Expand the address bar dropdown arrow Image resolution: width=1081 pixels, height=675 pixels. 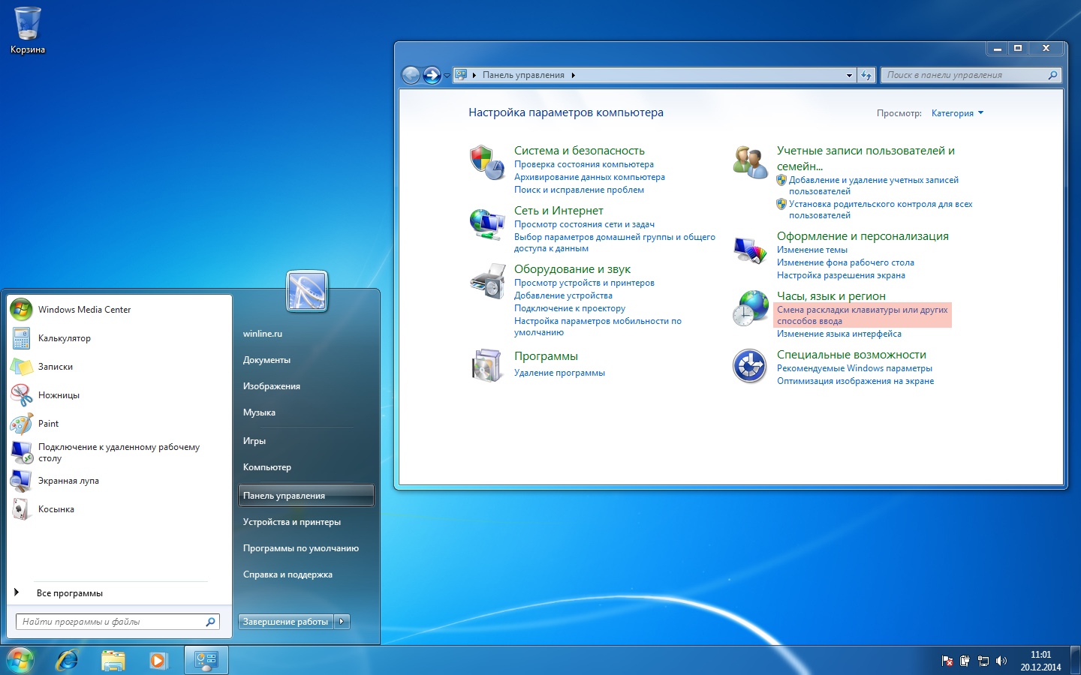[848, 75]
